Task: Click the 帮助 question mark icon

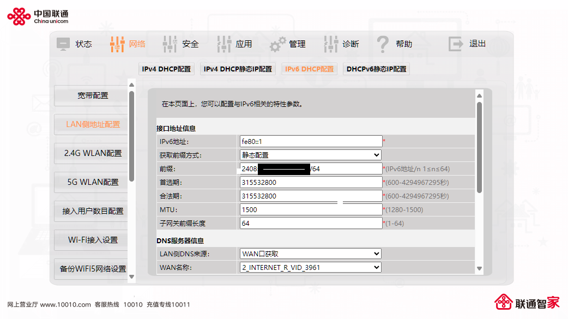Action: point(383,45)
